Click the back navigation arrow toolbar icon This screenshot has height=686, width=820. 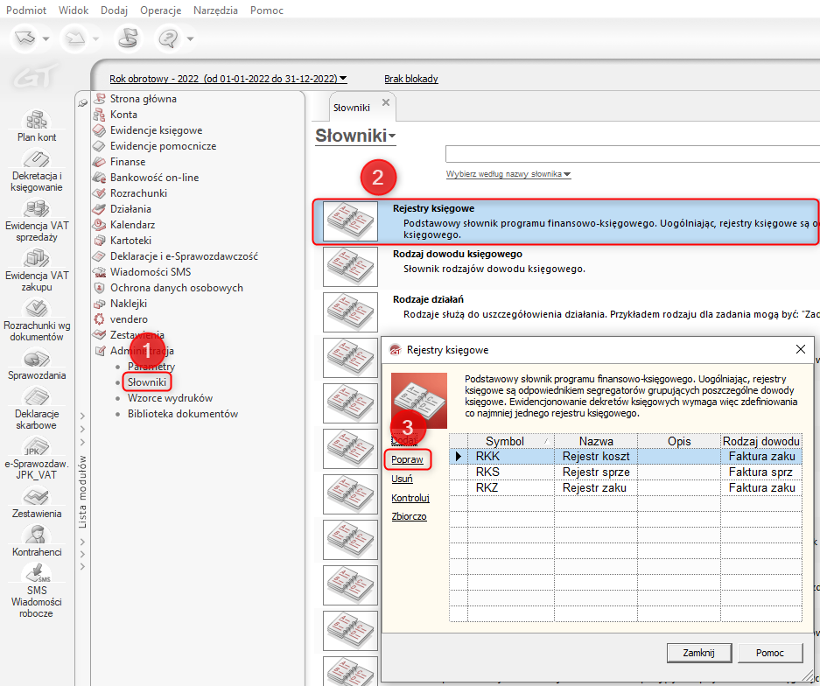(25, 38)
